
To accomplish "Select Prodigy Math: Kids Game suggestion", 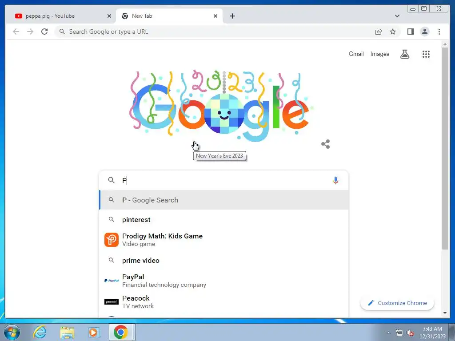I will point(224,240).
